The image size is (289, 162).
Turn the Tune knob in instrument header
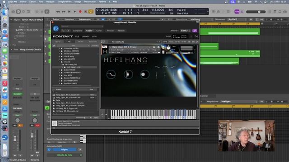pos(168,48)
